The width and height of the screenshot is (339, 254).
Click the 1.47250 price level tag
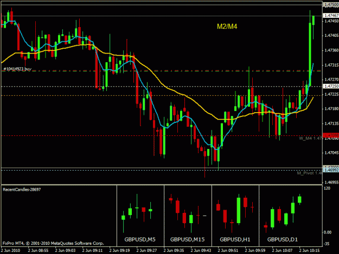coord(331,86)
